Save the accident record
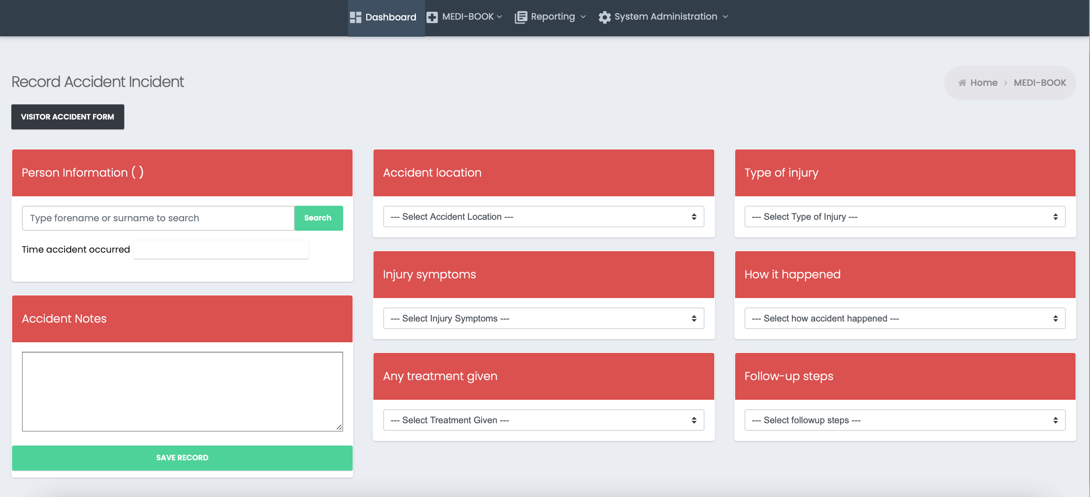1090x497 pixels. [182, 458]
